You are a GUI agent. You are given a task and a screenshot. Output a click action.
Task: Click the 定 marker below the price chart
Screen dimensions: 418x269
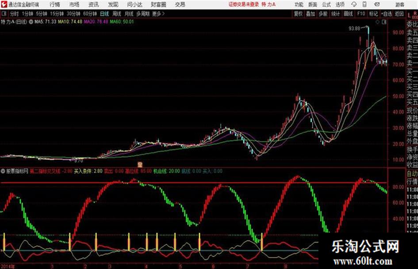(140, 164)
